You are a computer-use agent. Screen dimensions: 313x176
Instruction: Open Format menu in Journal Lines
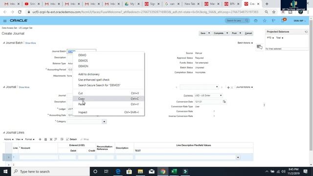coord(30,139)
